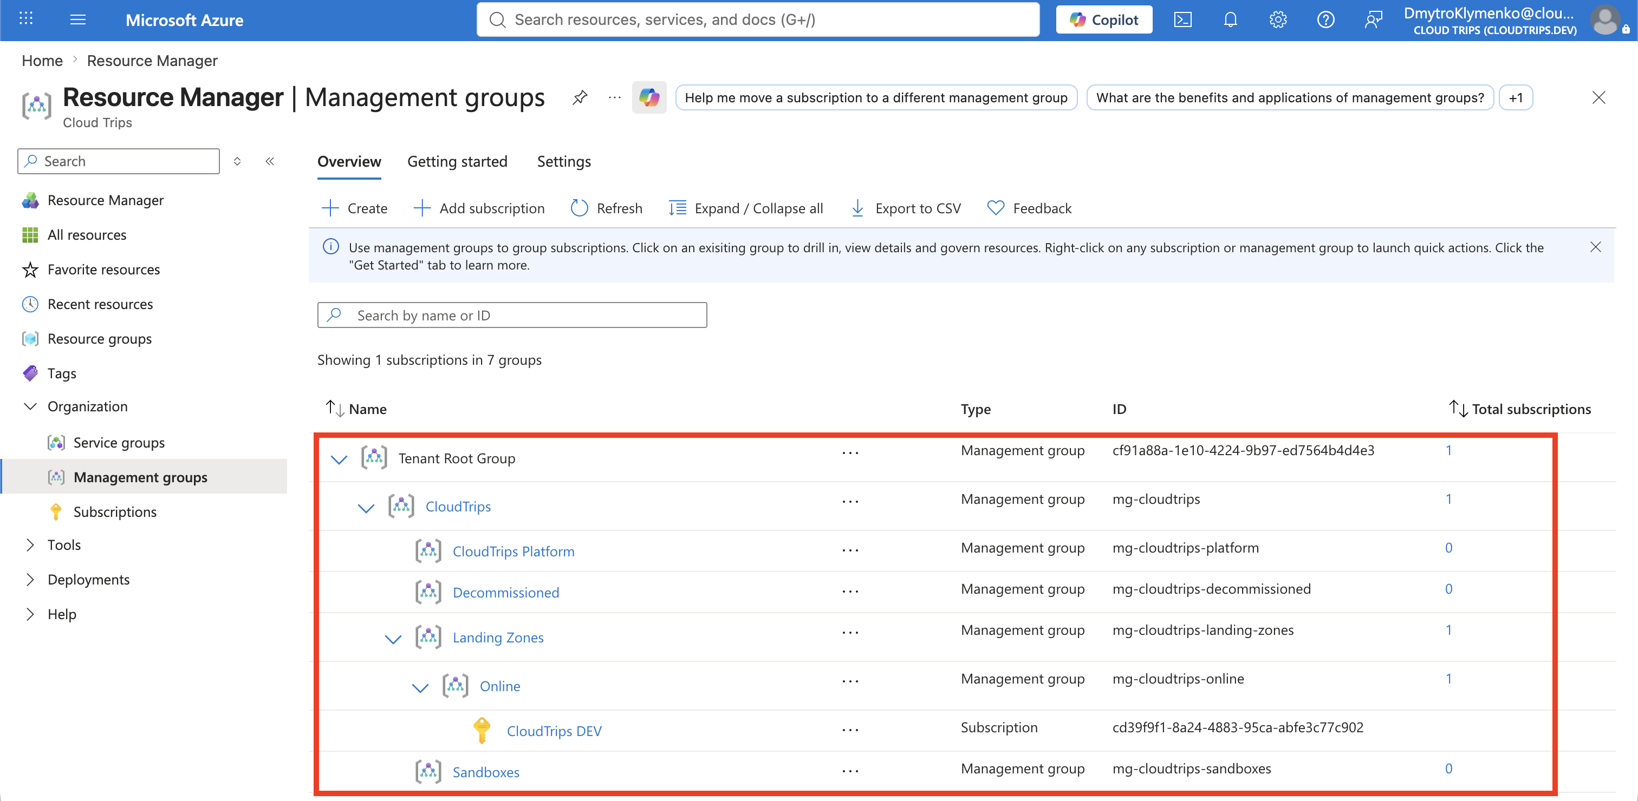Open the notifications bell

click(x=1230, y=19)
